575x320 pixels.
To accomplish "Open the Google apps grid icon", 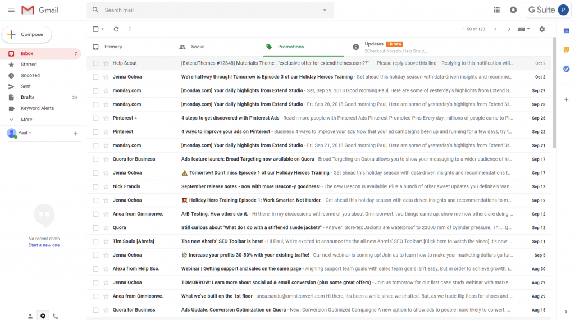I will point(496,10).
